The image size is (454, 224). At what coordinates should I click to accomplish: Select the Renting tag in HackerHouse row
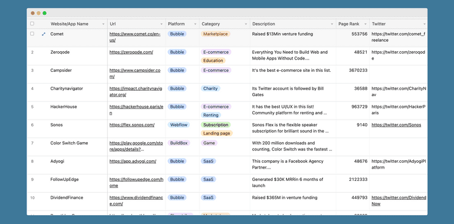coord(211,115)
